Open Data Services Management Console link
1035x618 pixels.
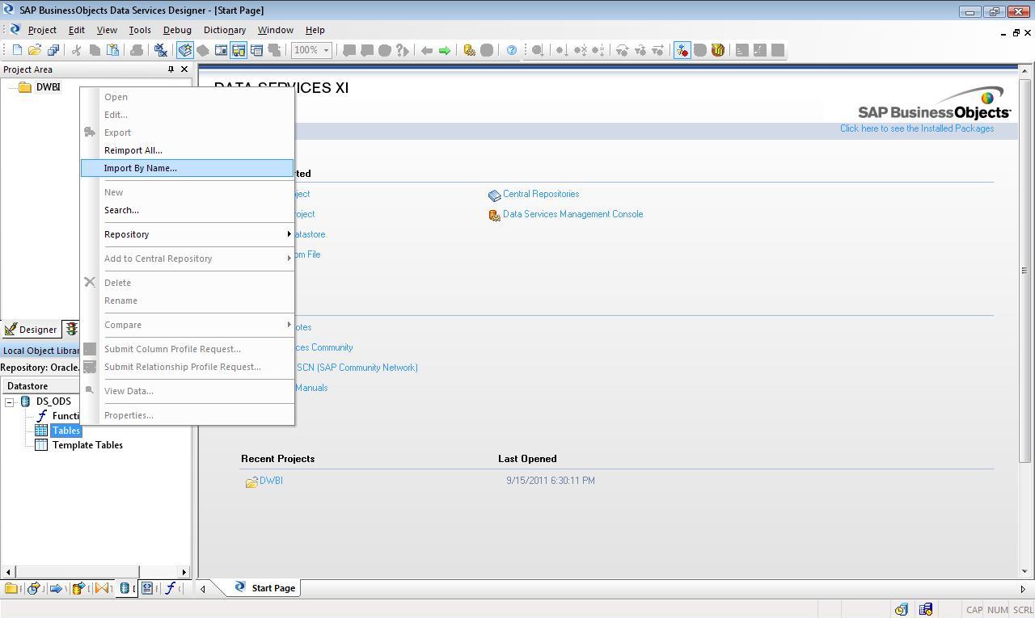click(572, 214)
